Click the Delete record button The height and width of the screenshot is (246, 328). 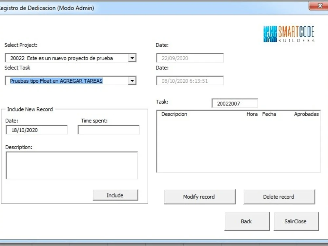tap(279, 197)
